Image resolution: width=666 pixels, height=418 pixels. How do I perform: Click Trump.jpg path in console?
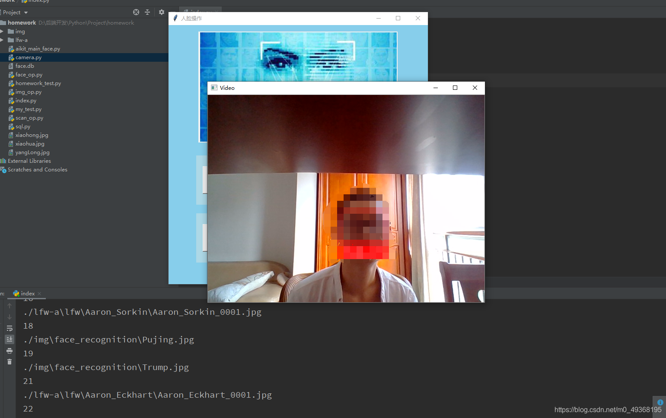106,367
